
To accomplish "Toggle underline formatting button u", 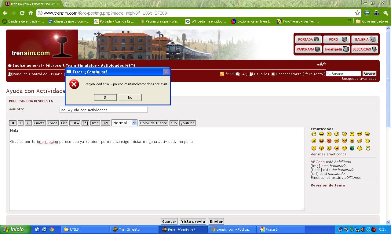I will [28, 123].
